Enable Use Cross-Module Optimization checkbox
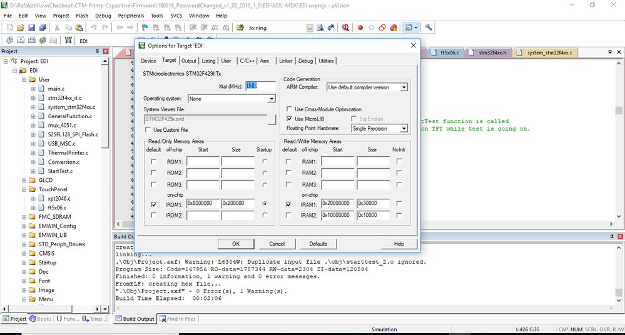This screenshot has width=625, height=335. (x=290, y=109)
